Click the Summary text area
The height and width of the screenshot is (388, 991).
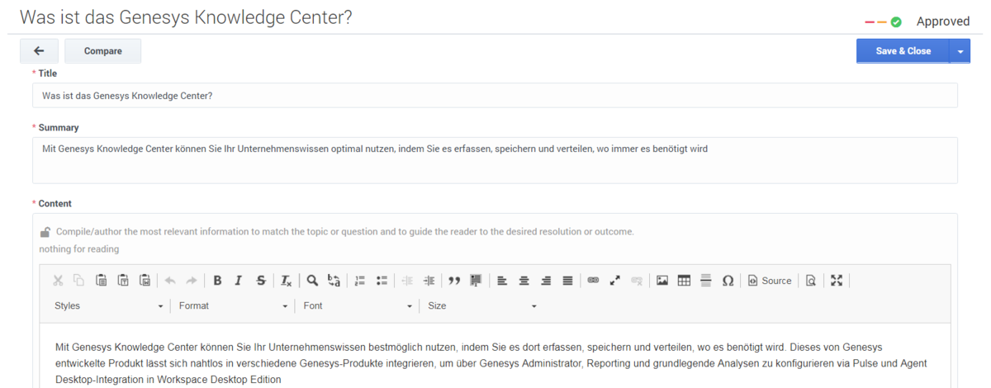(x=495, y=160)
